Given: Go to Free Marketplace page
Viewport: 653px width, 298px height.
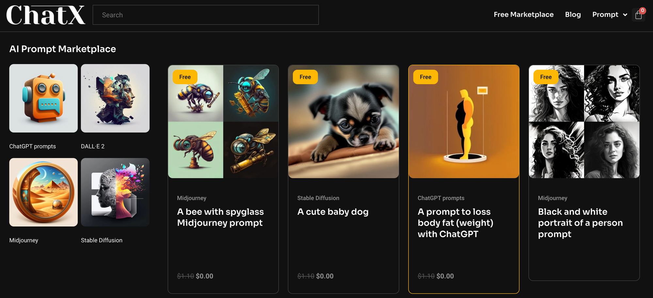Looking at the screenshot, I should click(x=523, y=15).
